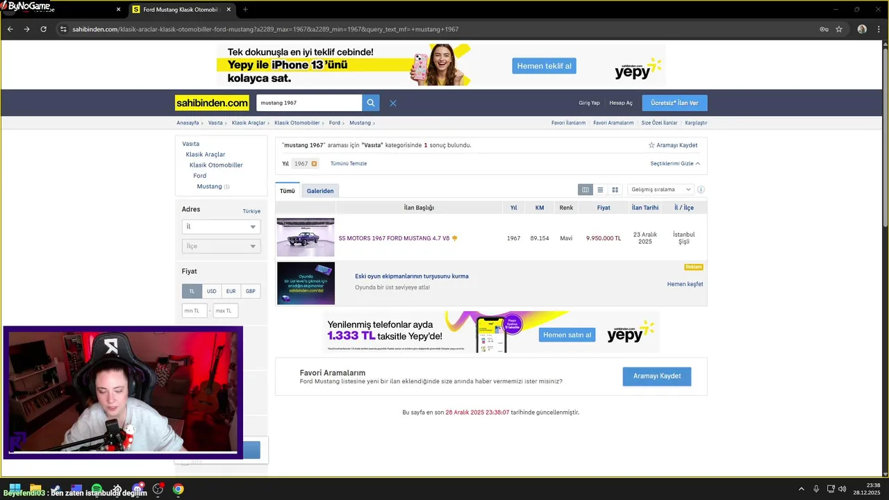Screen dimensions: 889x500
Task: Select the TL currency option
Action: (192, 291)
